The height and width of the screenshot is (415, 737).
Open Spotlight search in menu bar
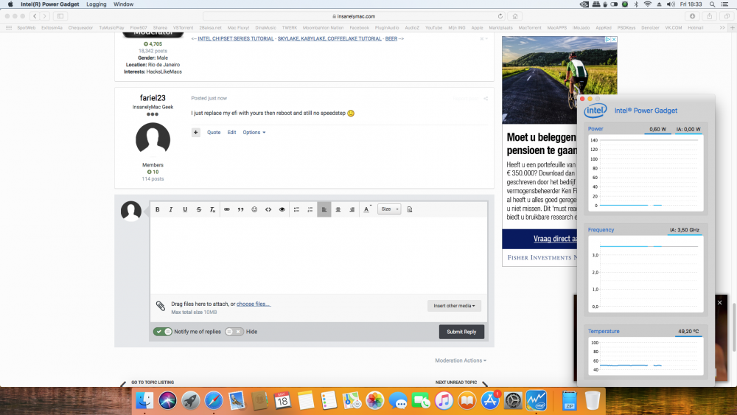712,4
